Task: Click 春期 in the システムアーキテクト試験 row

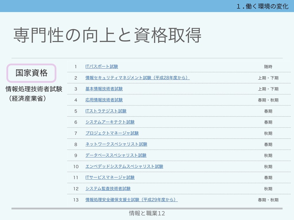Action: (268, 122)
